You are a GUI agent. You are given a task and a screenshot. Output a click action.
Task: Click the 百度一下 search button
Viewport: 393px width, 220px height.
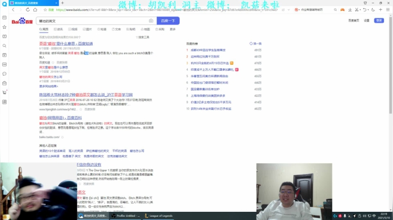coord(168,21)
